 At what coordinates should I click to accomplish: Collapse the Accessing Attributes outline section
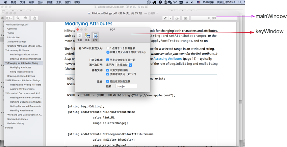[6, 50]
